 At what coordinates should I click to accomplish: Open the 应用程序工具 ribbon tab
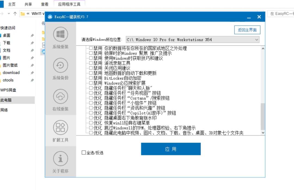69,4
